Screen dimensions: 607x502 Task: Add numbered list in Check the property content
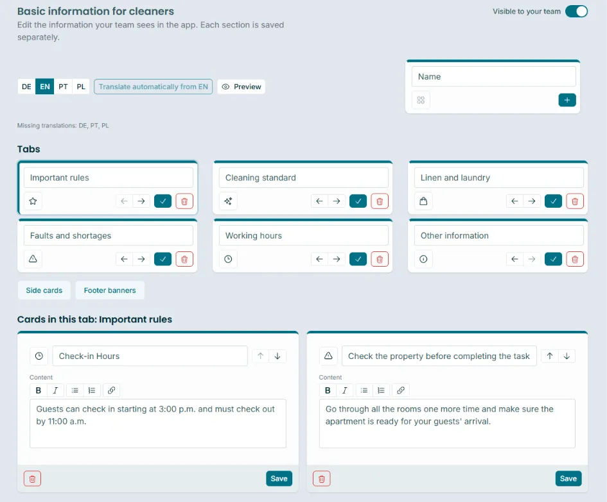tap(381, 390)
